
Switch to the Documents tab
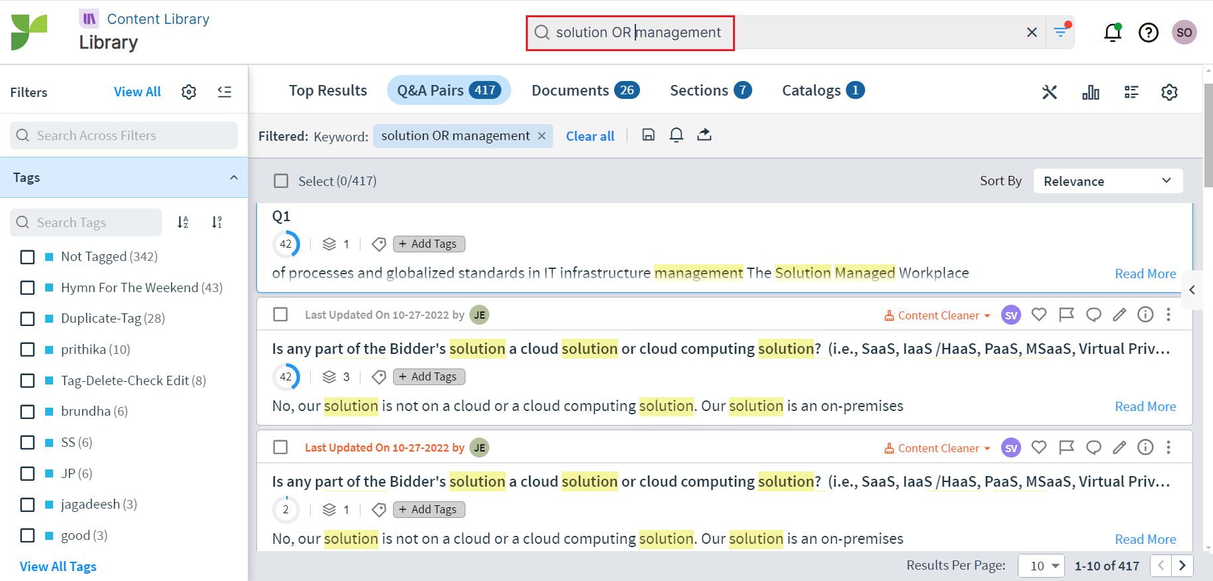[x=585, y=90]
